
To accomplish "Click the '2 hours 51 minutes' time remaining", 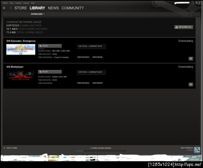I will pyautogui.click(x=61, y=57).
